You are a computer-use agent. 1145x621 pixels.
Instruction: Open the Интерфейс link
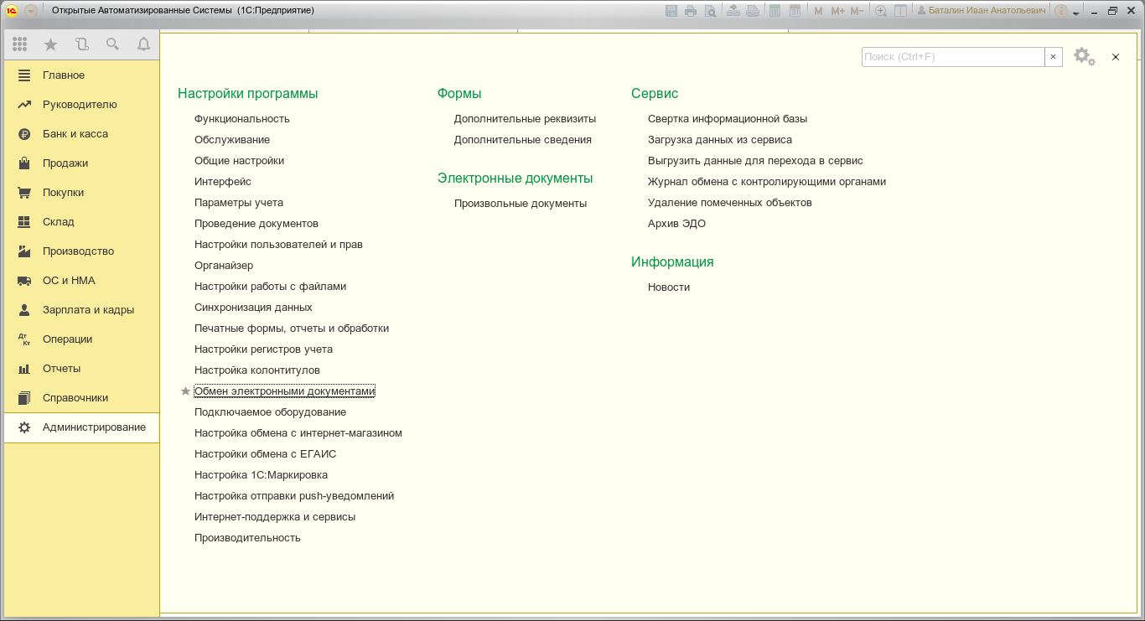click(x=223, y=182)
